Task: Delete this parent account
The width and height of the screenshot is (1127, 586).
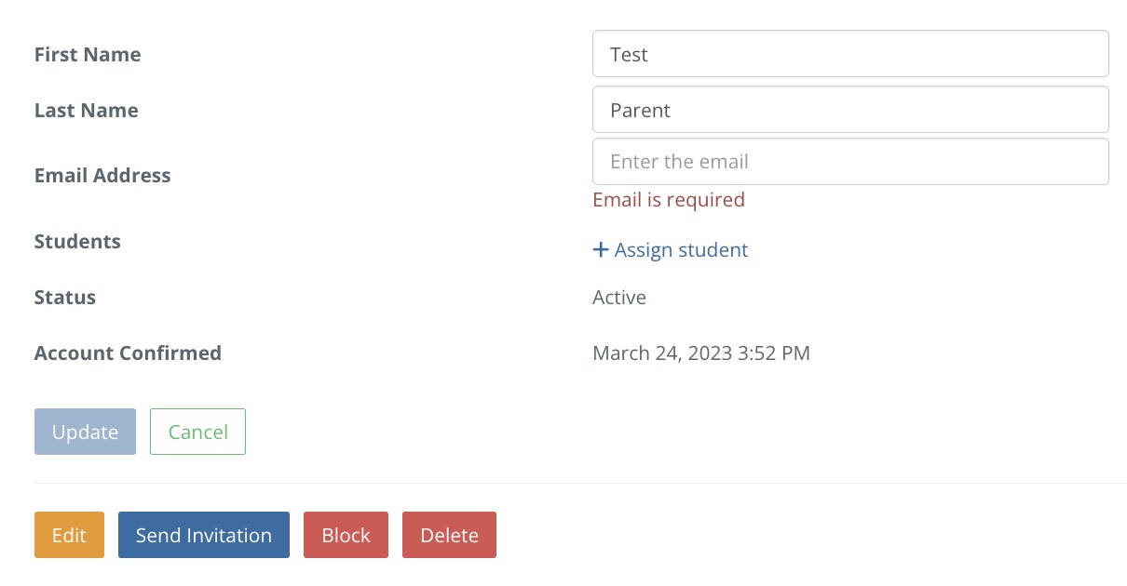Action: pyautogui.click(x=449, y=535)
